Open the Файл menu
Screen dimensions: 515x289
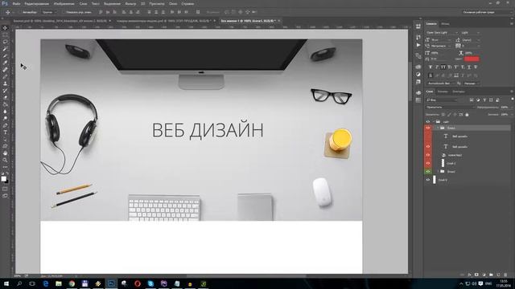pos(16,3)
